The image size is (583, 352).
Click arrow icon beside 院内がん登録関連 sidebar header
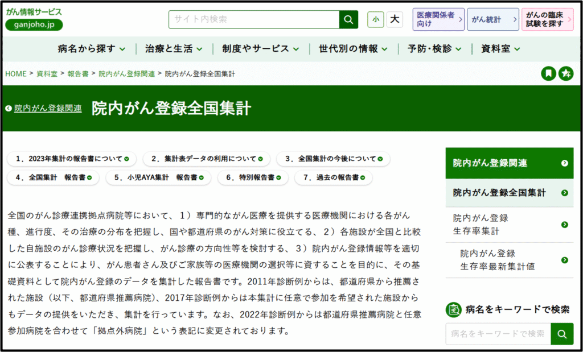coord(564,163)
